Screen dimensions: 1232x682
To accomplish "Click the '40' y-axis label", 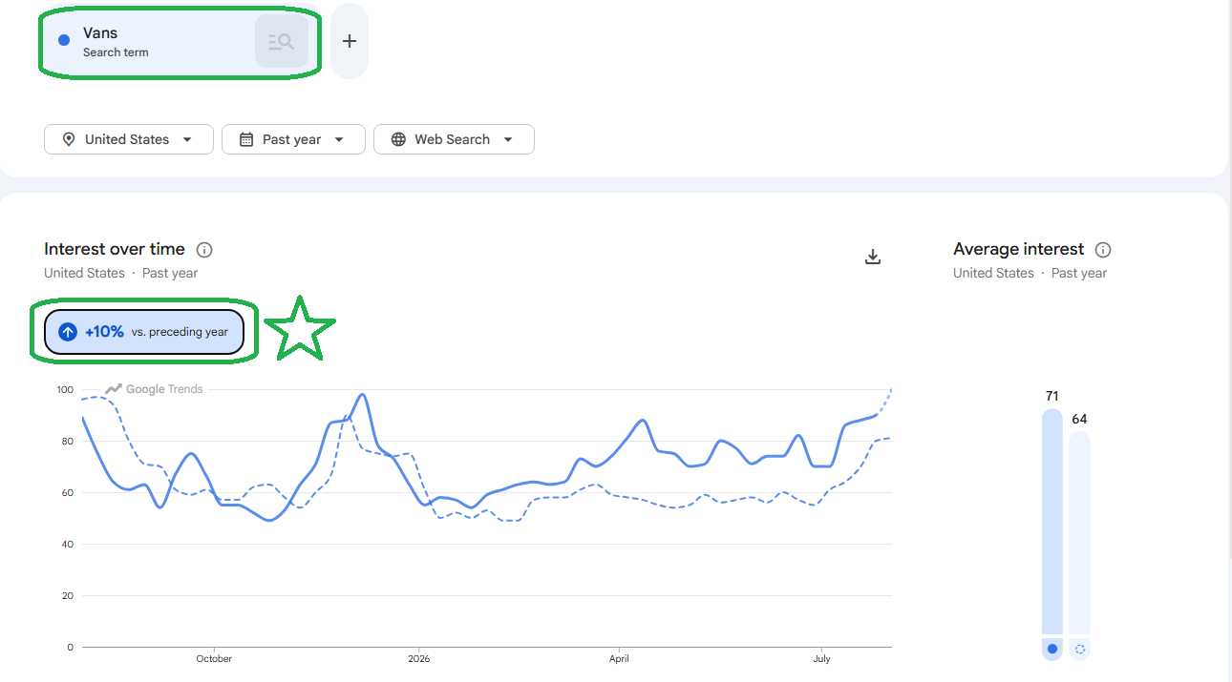I will (x=68, y=544).
